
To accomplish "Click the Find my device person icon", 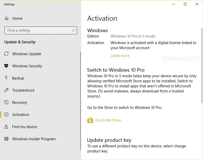I will click(6, 127).
